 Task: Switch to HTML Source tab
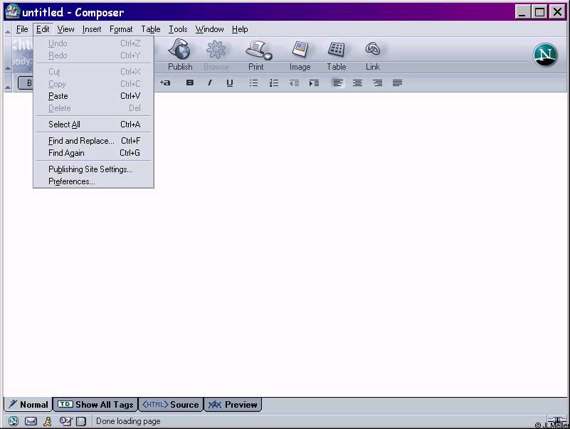click(171, 405)
